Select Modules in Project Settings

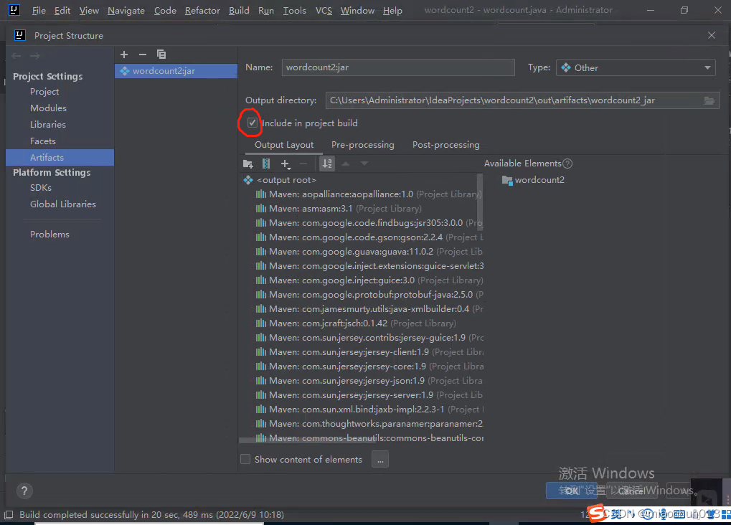pos(48,108)
